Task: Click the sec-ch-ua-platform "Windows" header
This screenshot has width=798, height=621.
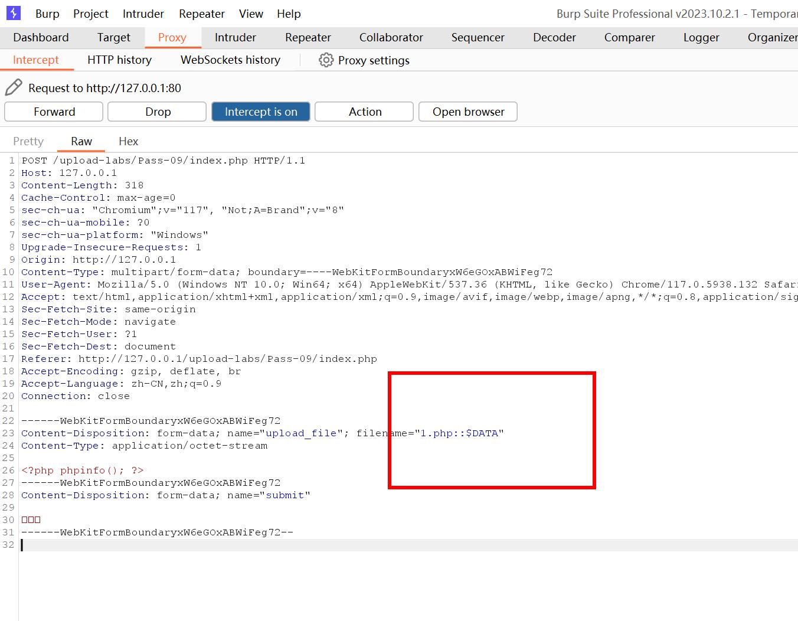Action: (x=115, y=235)
